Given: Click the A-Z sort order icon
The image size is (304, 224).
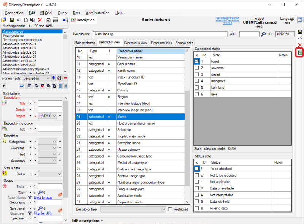Looking at the screenshot, I should pyautogui.click(x=59, y=78).
